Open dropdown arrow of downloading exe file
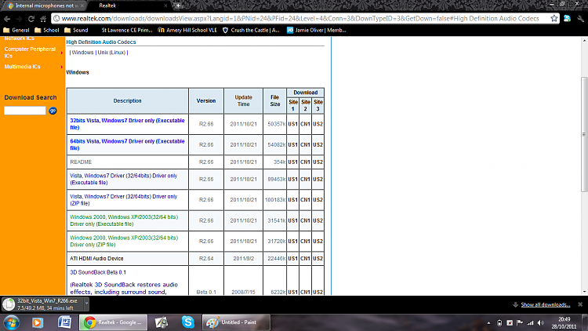The width and height of the screenshot is (588, 331). (86, 303)
